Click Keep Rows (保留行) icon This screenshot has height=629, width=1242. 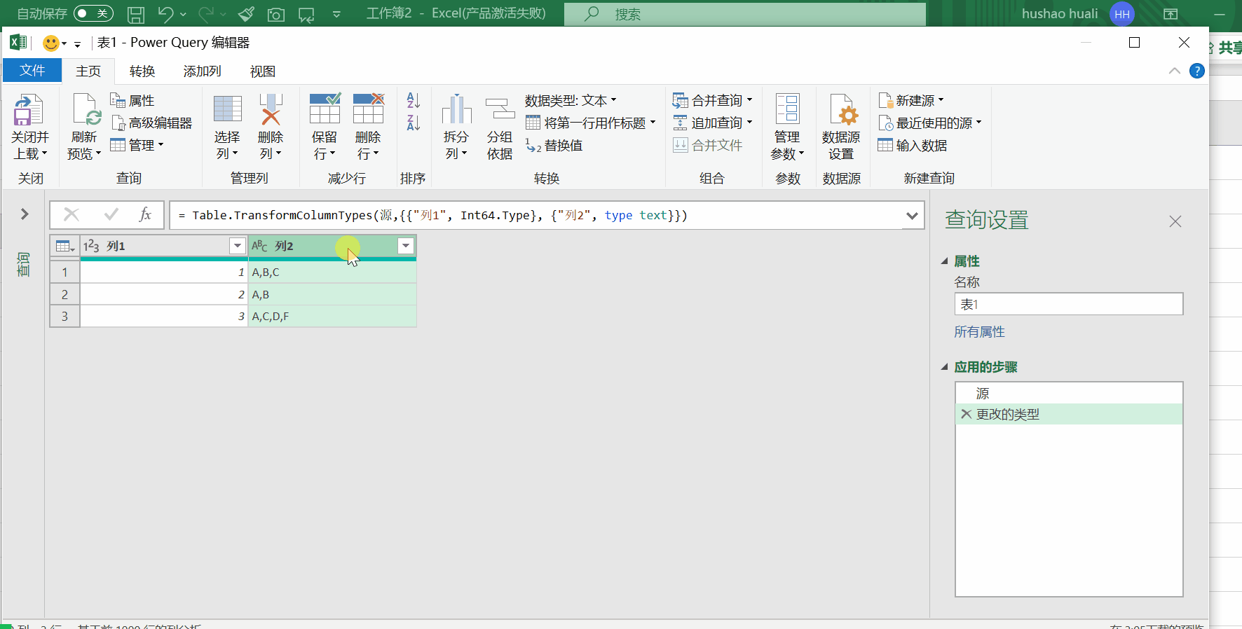click(325, 110)
